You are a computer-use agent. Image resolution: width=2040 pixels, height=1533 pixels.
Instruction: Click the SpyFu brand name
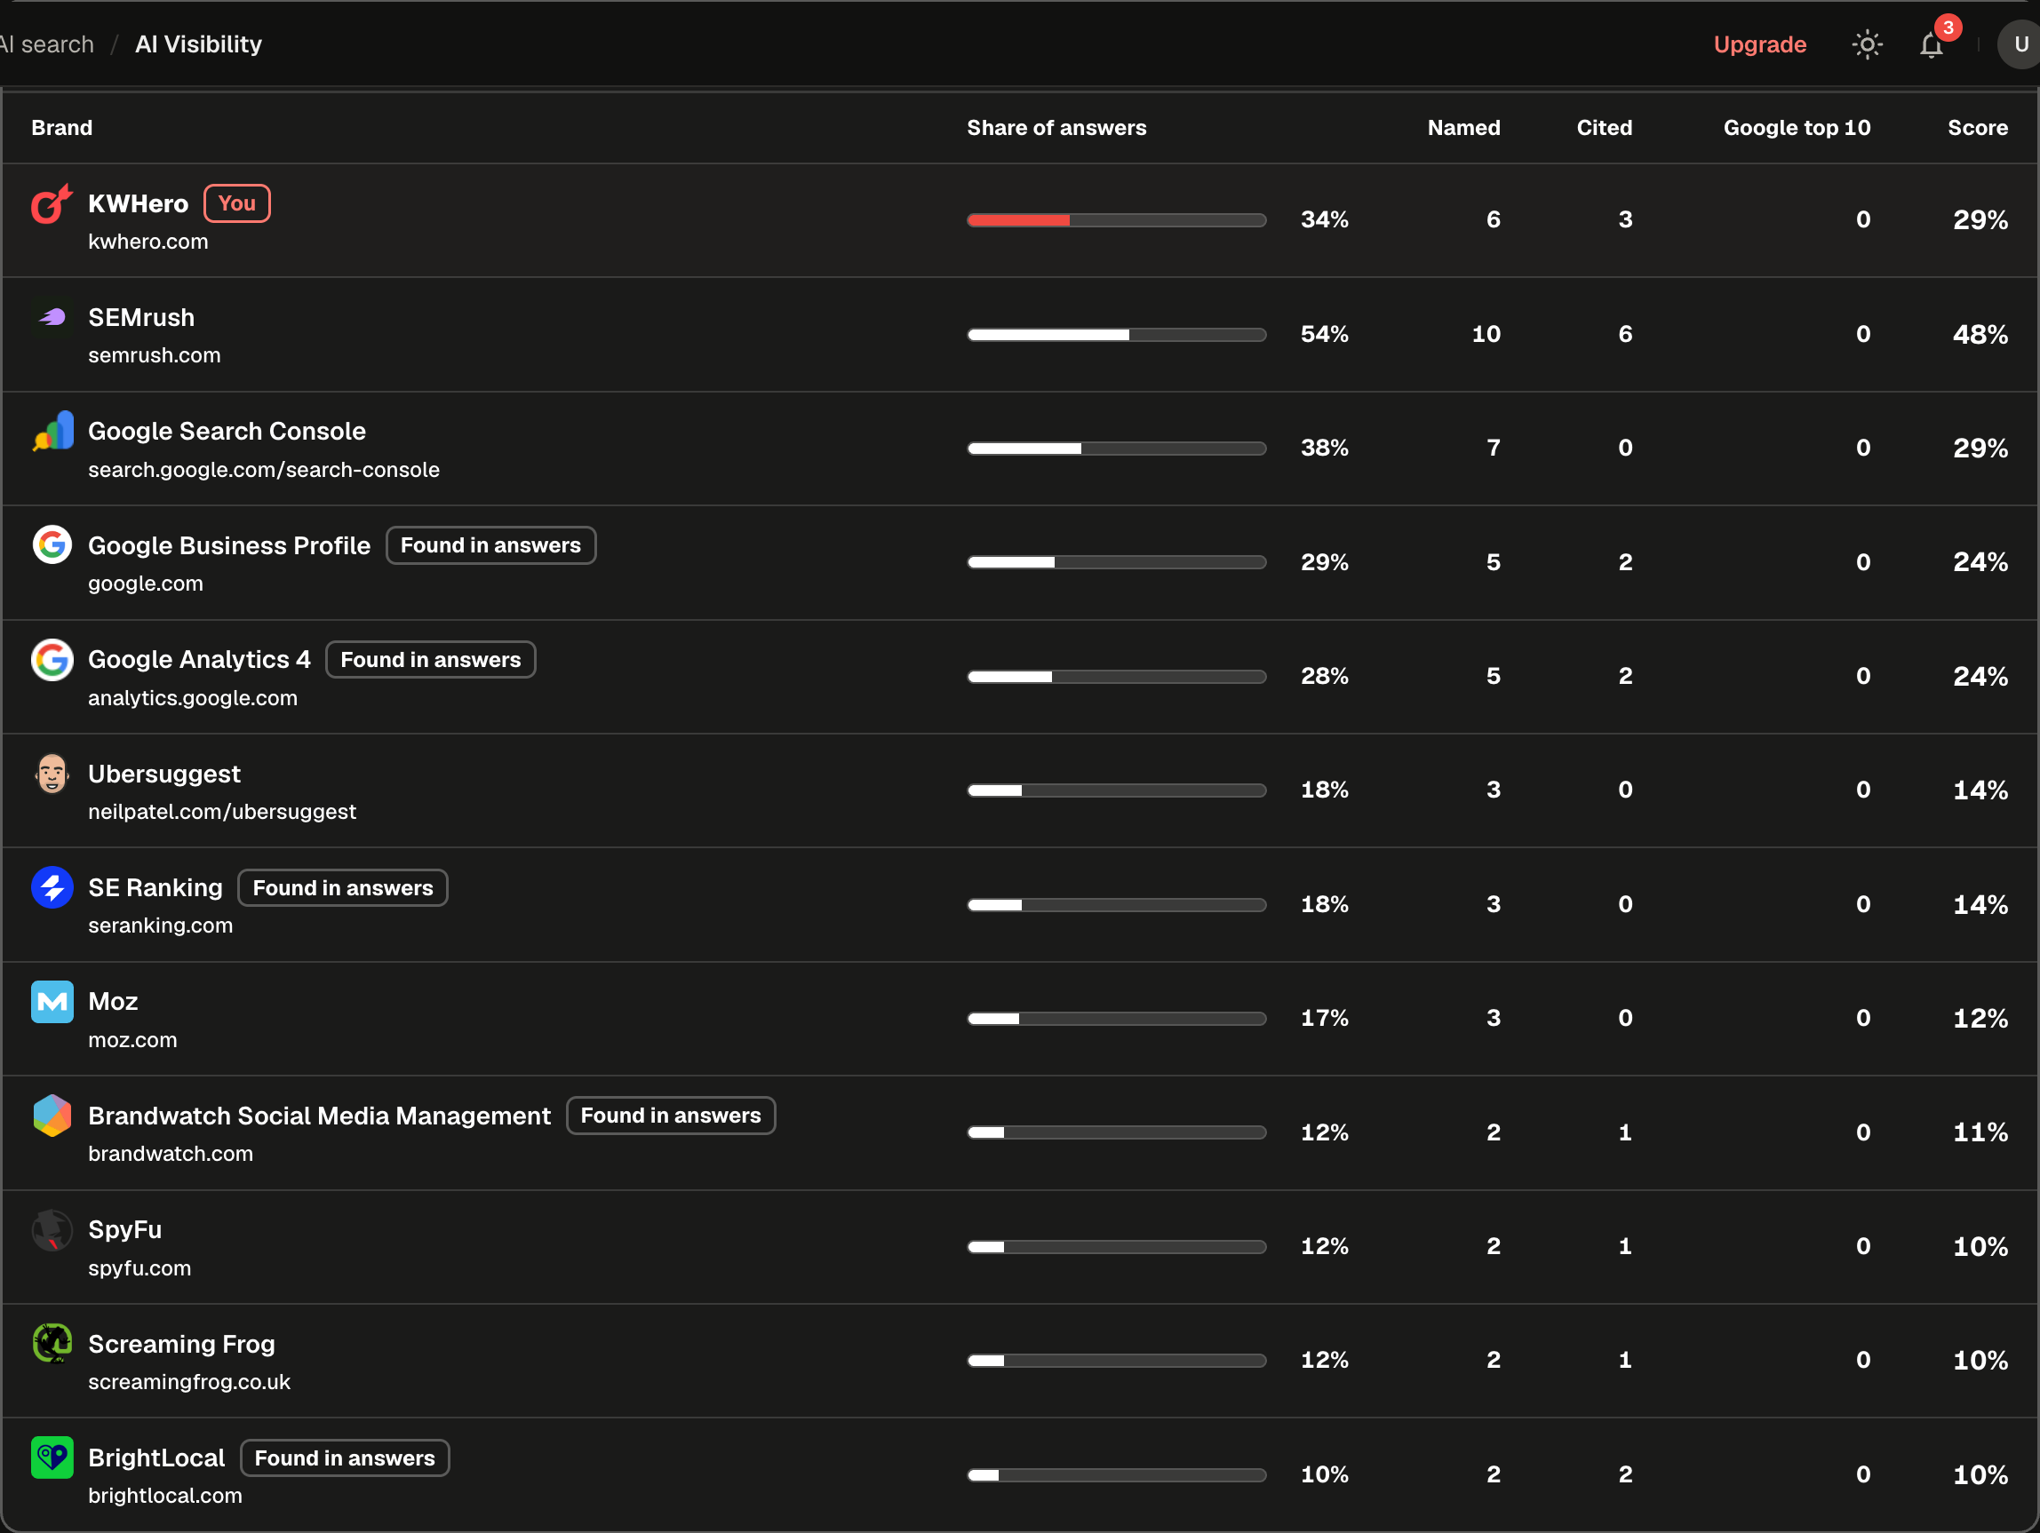tap(124, 1230)
